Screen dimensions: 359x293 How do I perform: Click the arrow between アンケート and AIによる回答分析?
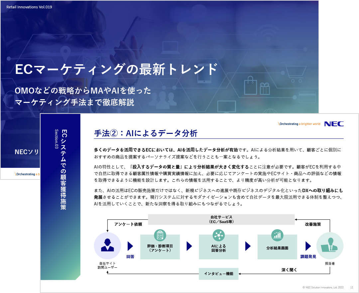pyautogui.click(x=189, y=246)
